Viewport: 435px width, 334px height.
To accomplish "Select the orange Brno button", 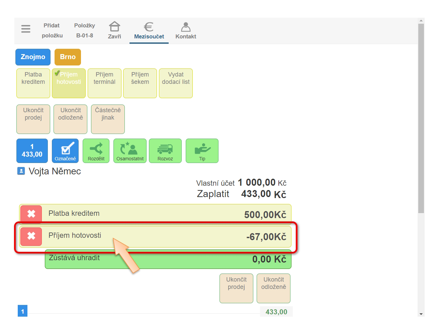I will coord(68,57).
